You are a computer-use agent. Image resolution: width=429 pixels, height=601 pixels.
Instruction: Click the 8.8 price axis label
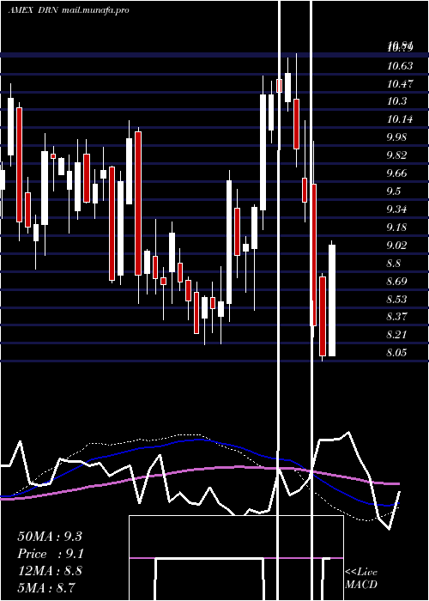point(396,264)
